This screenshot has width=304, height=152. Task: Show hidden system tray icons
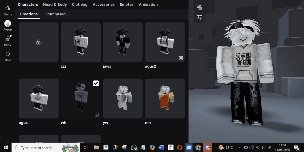[x=240, y=148]
